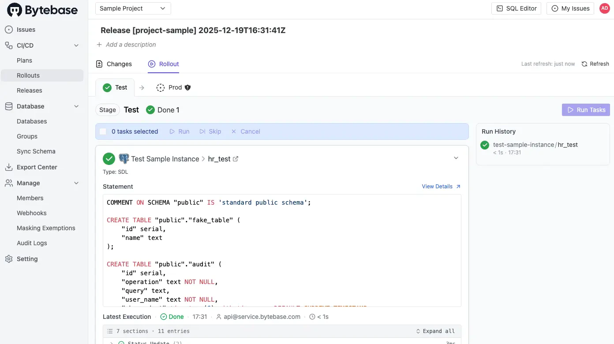The image size is (614, 344).
Task: Click inside the SQL statement box
Action: 282,251
